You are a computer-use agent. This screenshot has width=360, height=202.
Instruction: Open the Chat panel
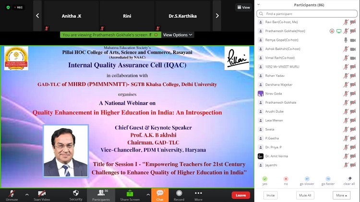[160, 193]
